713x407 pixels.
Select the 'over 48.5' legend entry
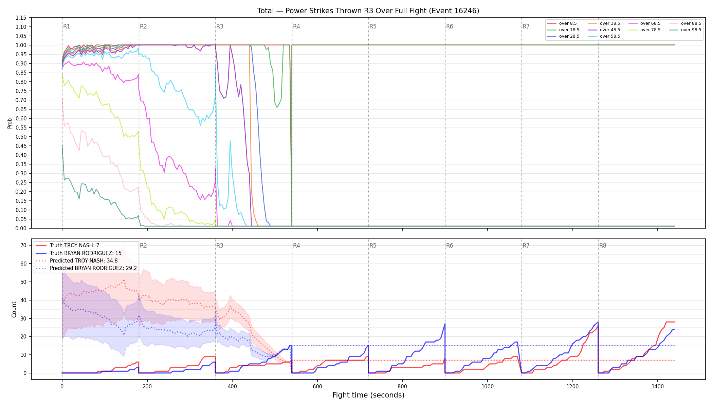click(x=604, y=30)
